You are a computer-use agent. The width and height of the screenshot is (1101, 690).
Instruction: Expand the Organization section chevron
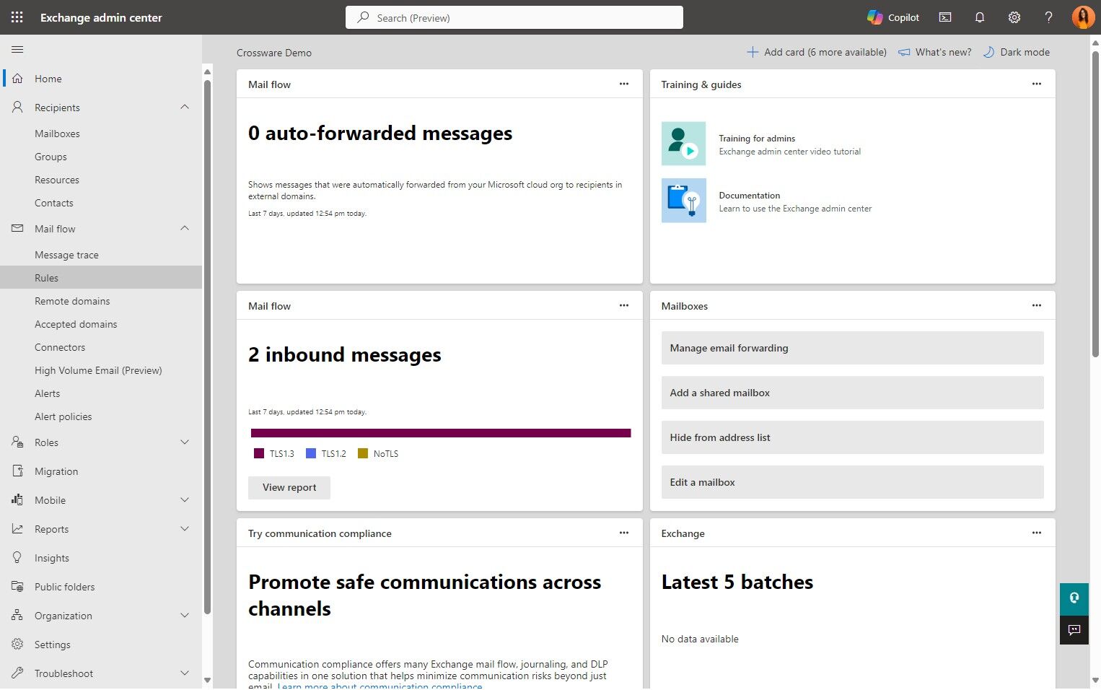pos(185,616)
